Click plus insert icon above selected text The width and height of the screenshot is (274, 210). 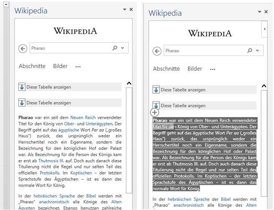(x=155, y=112)
